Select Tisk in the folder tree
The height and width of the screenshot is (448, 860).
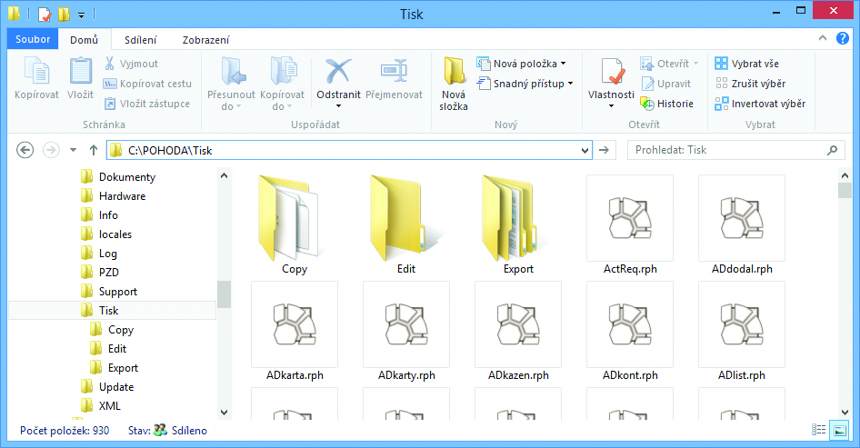tap(112, 311)
